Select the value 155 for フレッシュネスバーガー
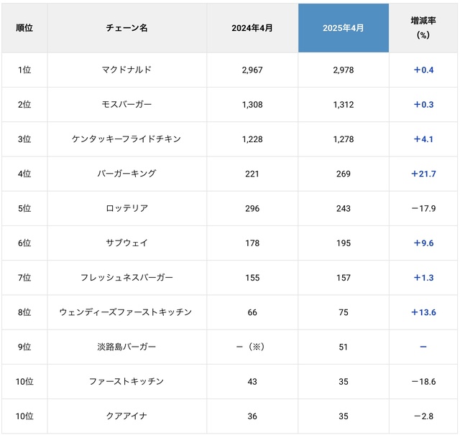This screenshot has width=460, height=435. pyautogui.click(x=252, y=278)
